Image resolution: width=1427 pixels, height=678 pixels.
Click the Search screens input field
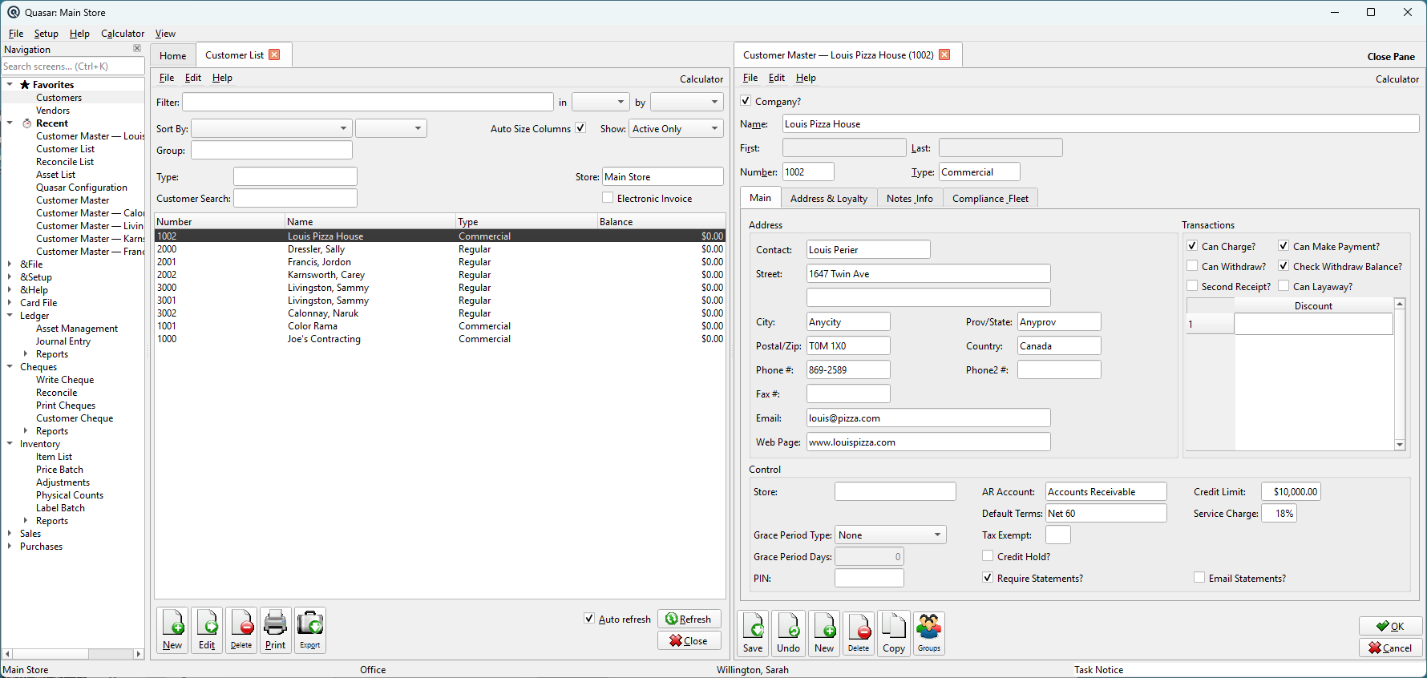pos(73,67)
